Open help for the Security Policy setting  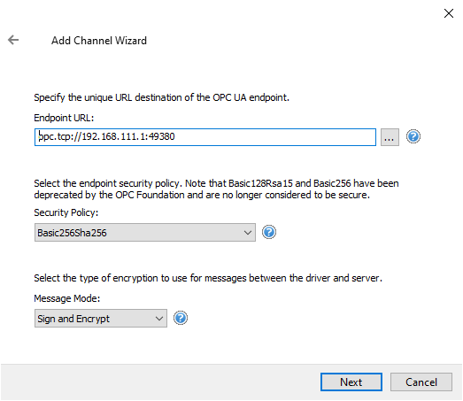coord(269,232)
